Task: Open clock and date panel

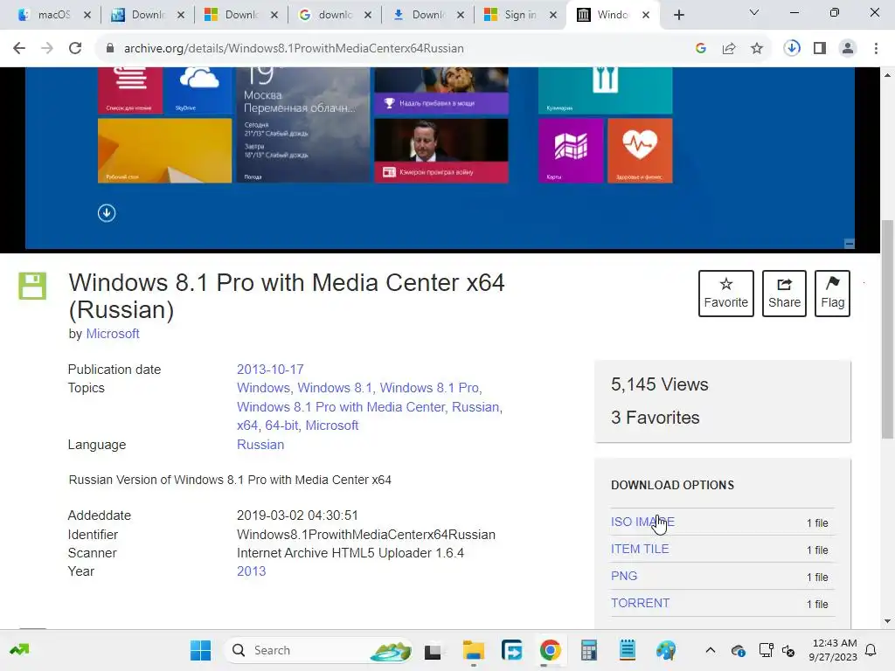Action: pos(833,650)
